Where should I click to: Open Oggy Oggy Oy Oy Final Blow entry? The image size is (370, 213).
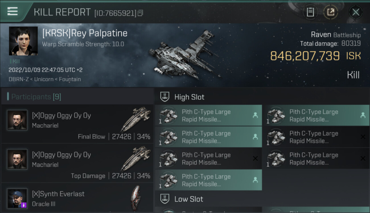pyautogui.click(x=77, y=124)
